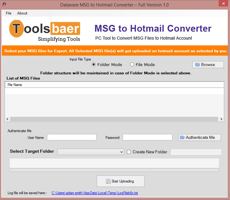Select the File Mode radio button
The width and height of the screenshot is (230, 200).
(x=132, y=65)
